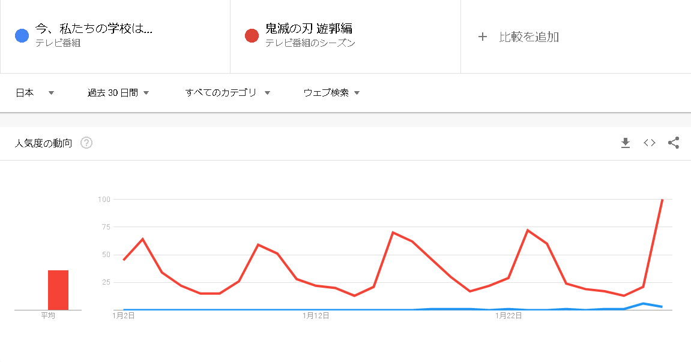Select the 今、私たちの学校は... search term
Viewport: 691px width, 362px height.
coord(94,29)
